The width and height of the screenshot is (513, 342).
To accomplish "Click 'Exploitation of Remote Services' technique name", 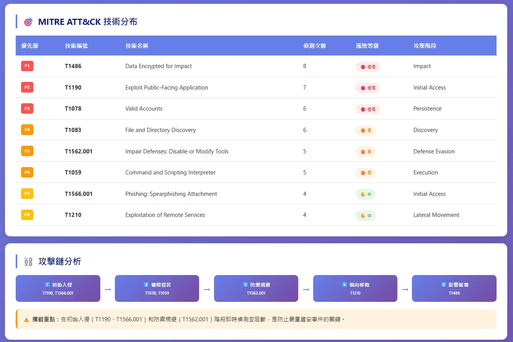I will (x=165, y=215).
